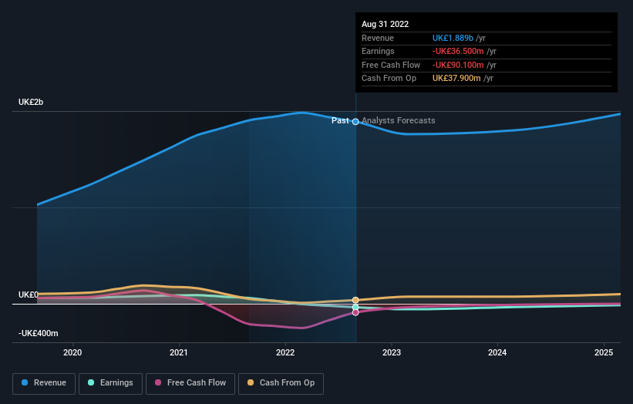This screenshot has width=633, height=404.
Task: Click the Free Cash Flow value -UK£90.100m
Action: [458, 65]
